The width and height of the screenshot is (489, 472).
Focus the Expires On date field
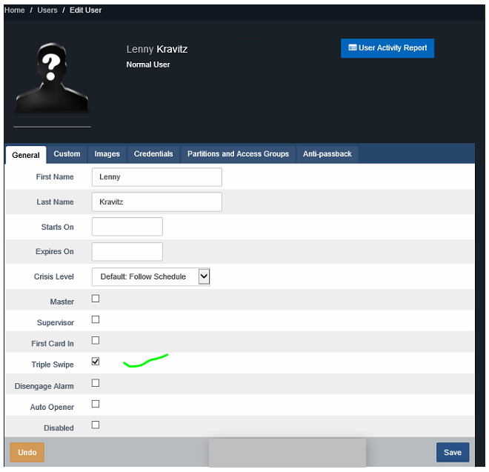pos(127,252)
